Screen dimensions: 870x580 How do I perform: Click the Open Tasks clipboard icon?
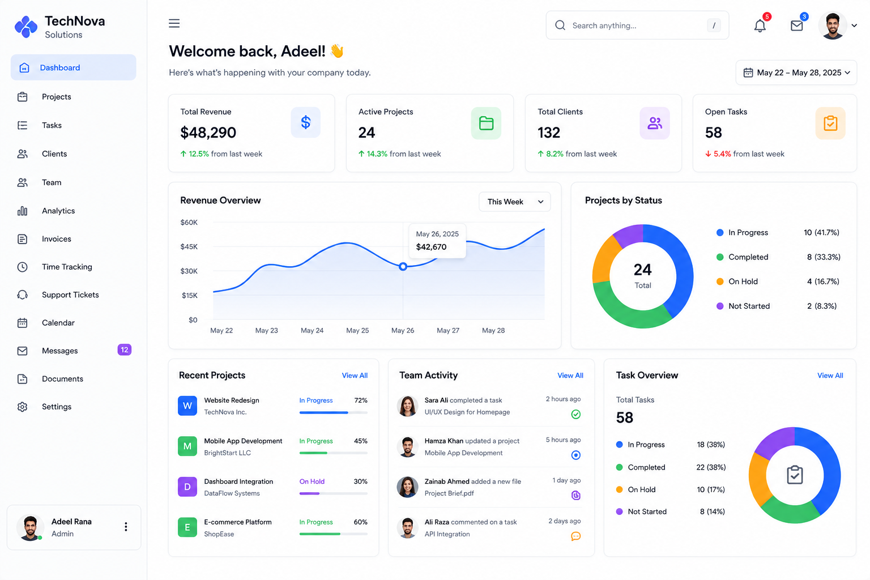tap(830, 123)
